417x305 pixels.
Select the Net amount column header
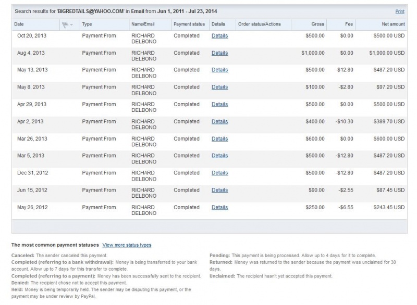(x=393, y=24)
